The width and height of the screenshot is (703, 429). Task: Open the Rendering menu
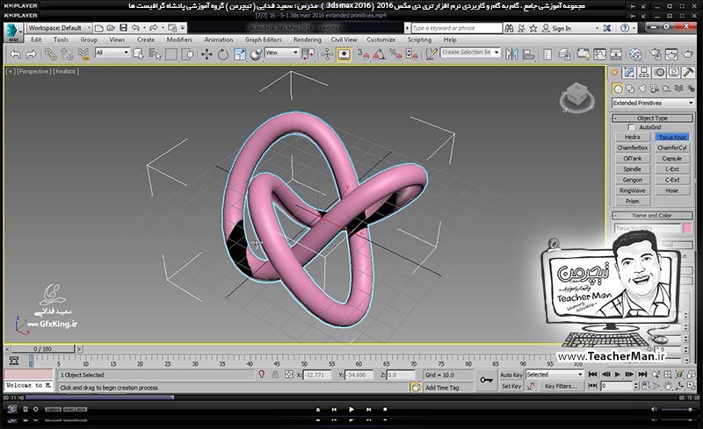pyautogui.click(x=308, y=39)
